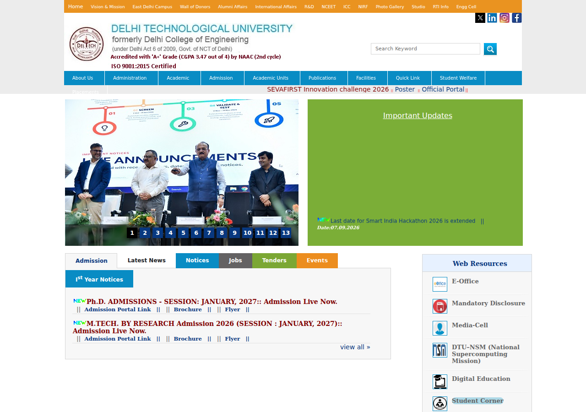Switch to the Tenders tab

point(274,260)
